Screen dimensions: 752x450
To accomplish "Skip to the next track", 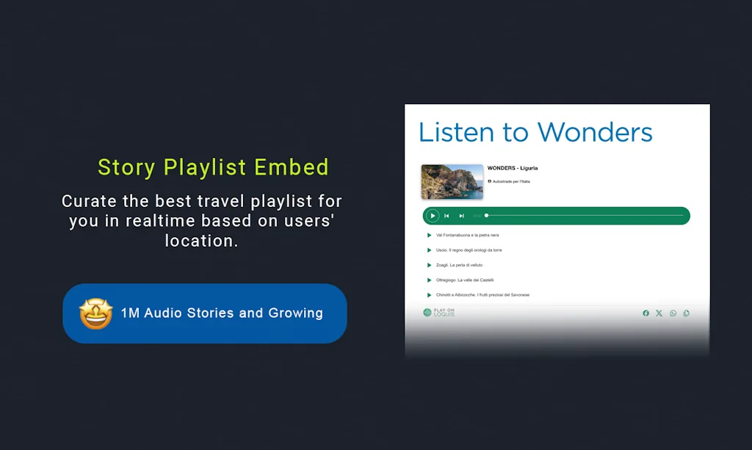I will (461, 216).
